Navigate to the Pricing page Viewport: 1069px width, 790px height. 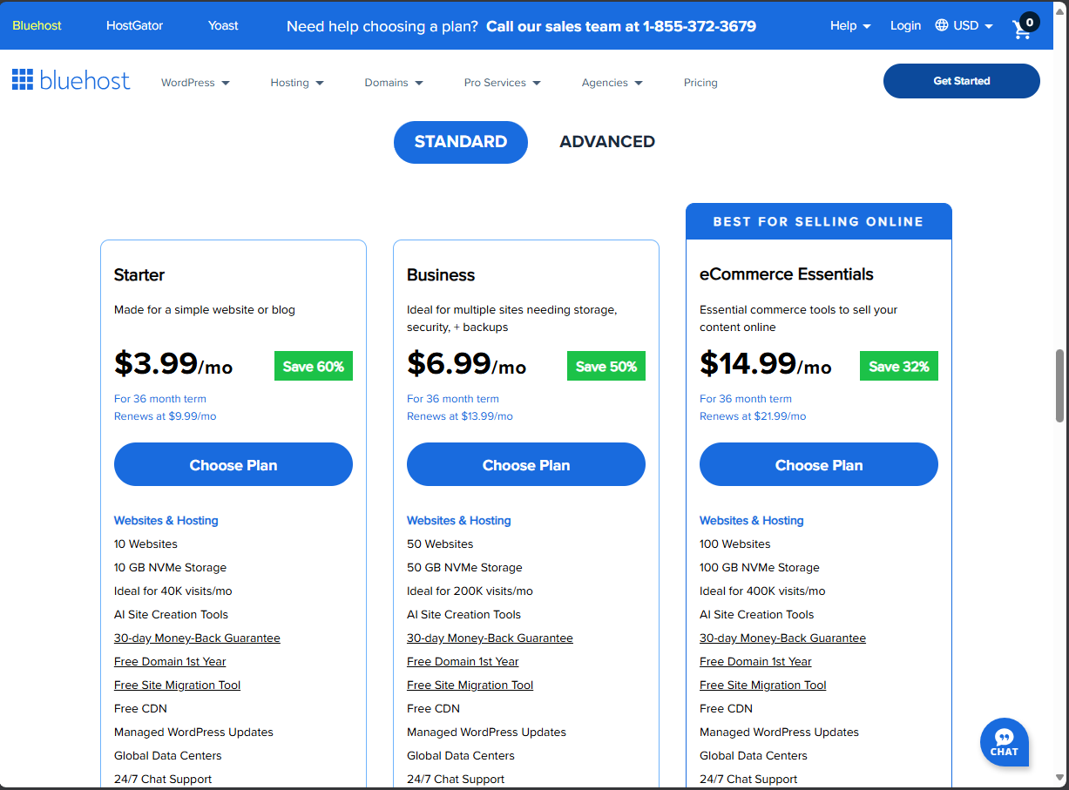[x=700, y=82]
